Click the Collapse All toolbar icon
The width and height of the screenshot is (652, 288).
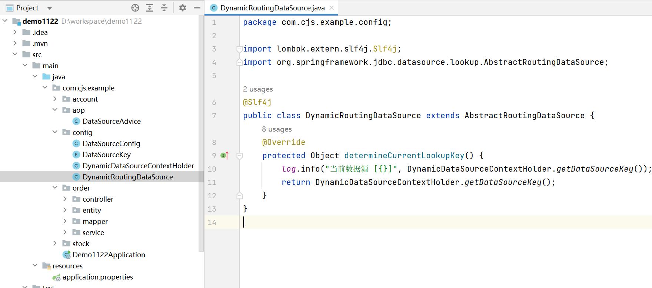(x=164, y=8)
